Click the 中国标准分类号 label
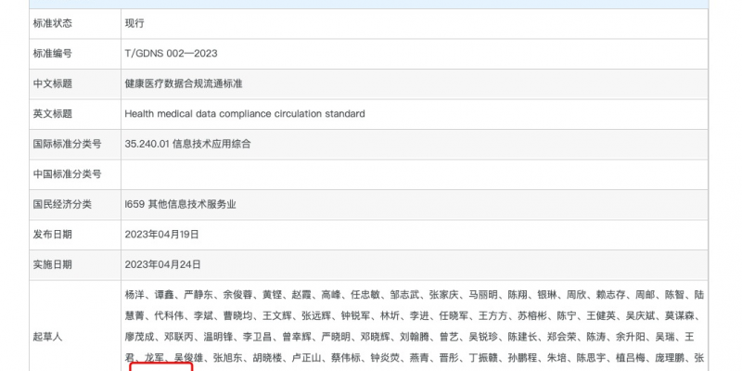Viewport: 742px width, 371px height. (64, 173)
